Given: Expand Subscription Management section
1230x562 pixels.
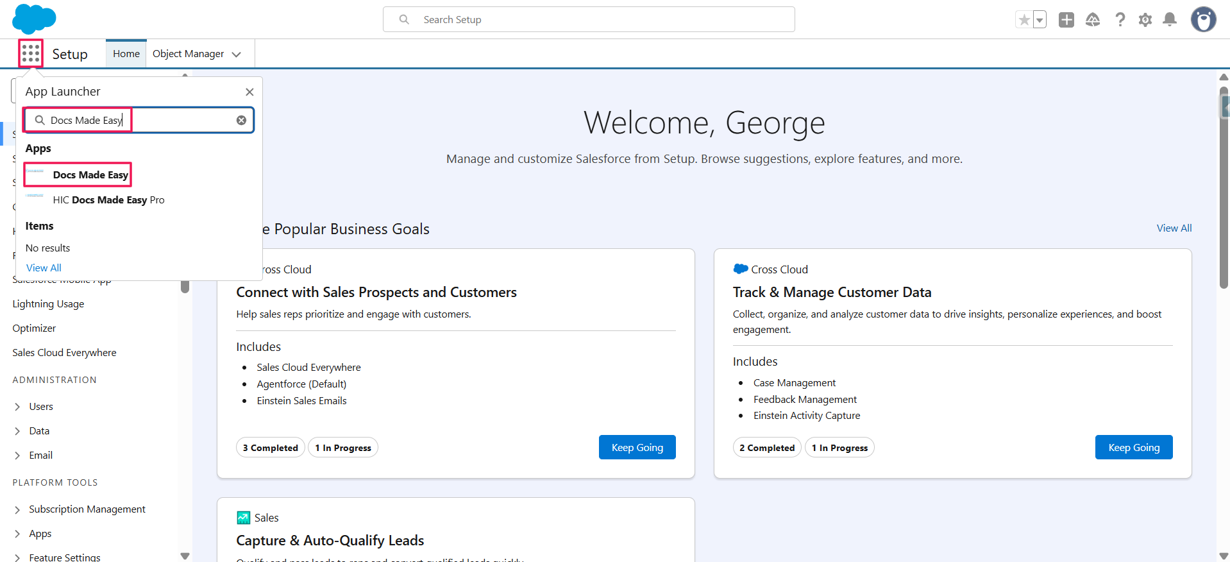Looking at the screenshot, I should click(17, 509).
